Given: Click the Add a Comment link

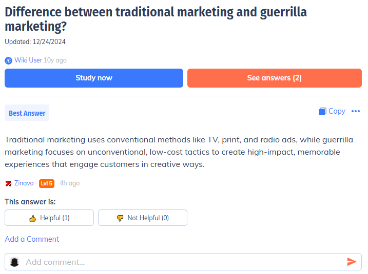Looking at the screenshot, I should pyautogui.click(x=32, y=239).
